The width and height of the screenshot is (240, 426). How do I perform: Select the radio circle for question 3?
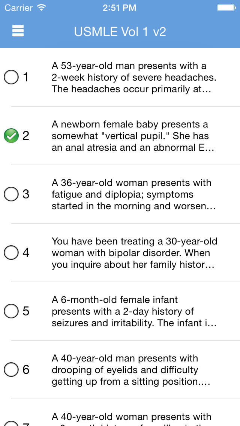pos(11,194)
